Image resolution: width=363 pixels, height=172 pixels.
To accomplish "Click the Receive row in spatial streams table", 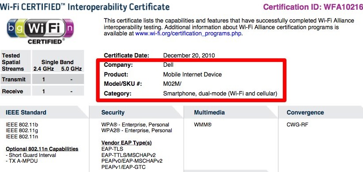I will click(x=42, y=92).
